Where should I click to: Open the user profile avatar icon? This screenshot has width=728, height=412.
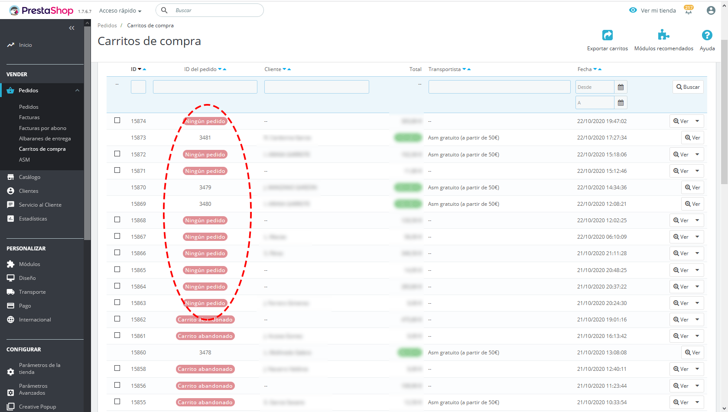711,10
